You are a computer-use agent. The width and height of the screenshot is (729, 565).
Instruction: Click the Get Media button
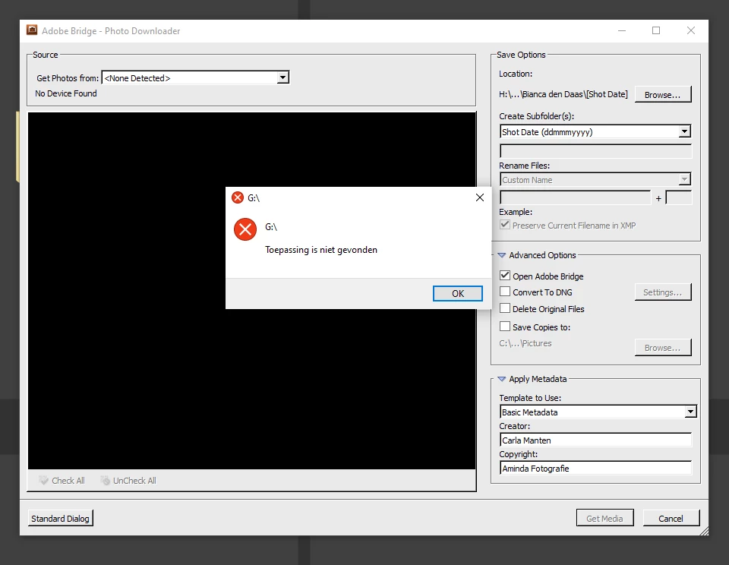pyautogui.click(x=604, y=518)
